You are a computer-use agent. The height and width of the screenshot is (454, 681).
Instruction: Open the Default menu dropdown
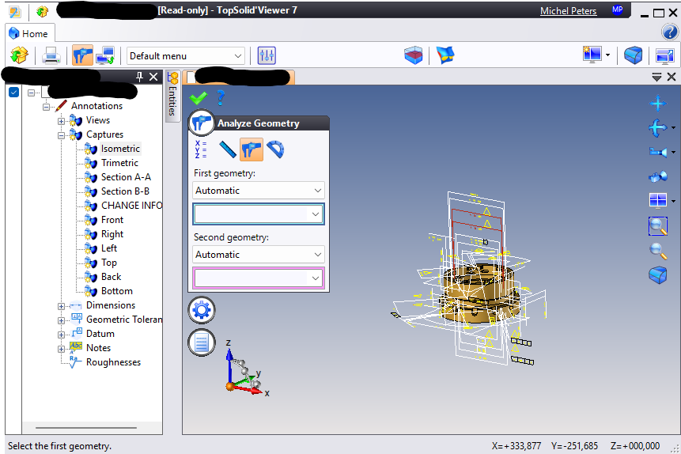click(x=186, y=56)
